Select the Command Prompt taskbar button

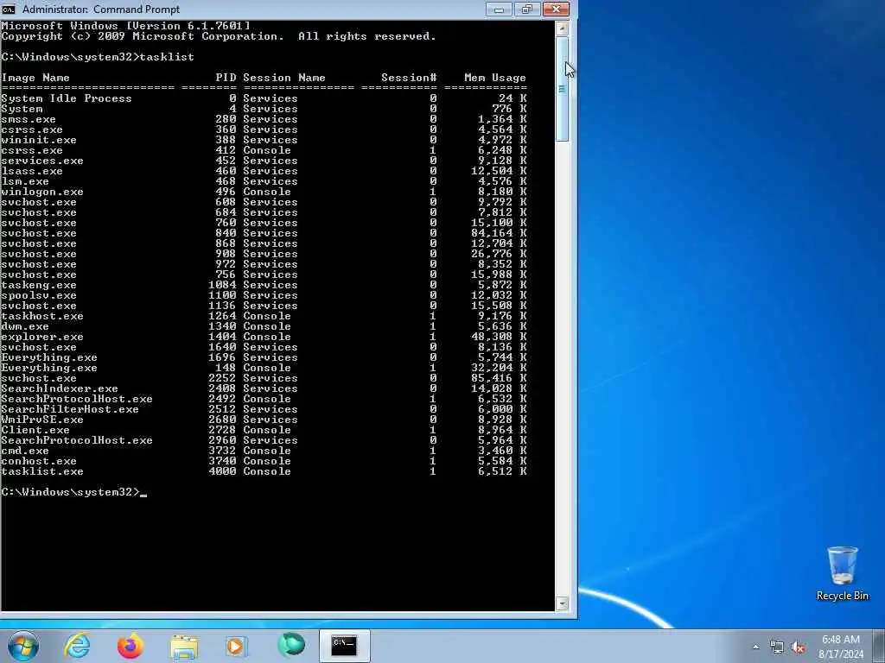[344, 646]
